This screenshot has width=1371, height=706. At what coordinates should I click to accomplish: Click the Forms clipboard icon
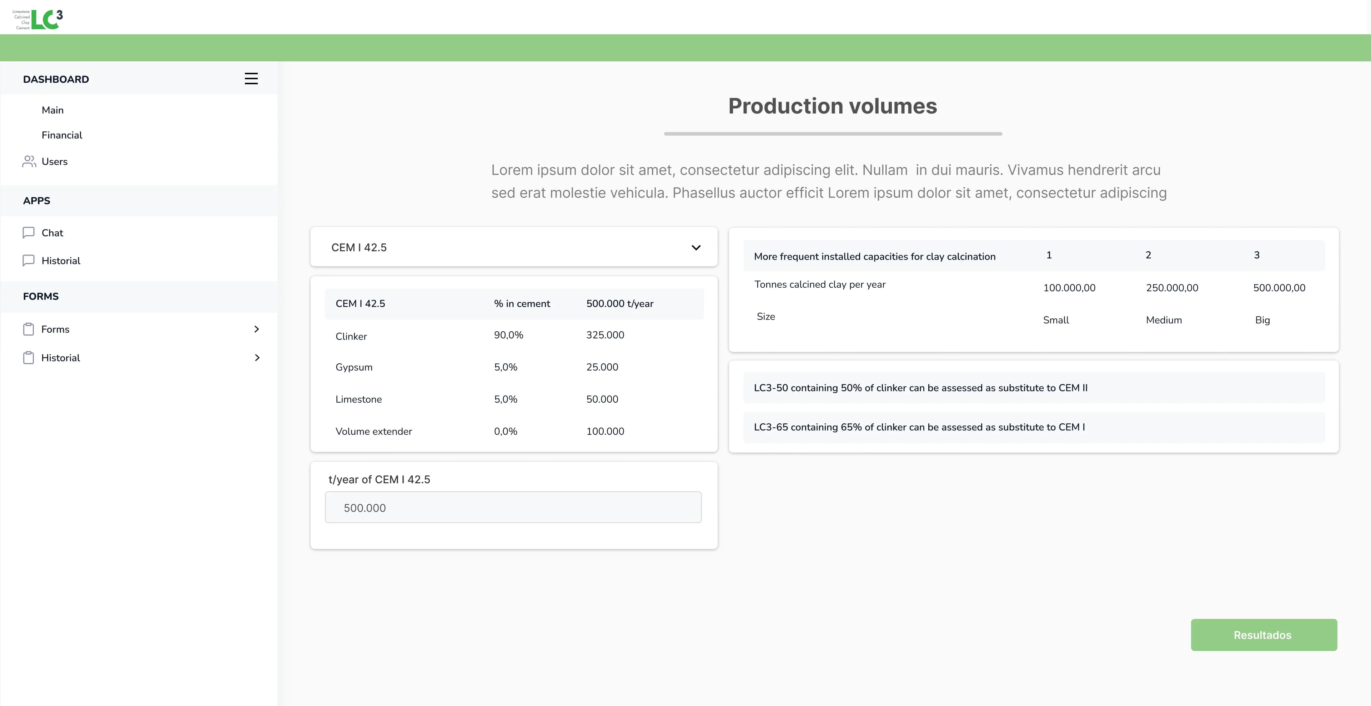[29, 329]
